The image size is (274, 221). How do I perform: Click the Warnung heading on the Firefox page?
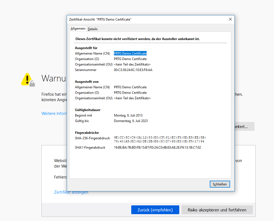pyautogui.click(x=54, y=78)
